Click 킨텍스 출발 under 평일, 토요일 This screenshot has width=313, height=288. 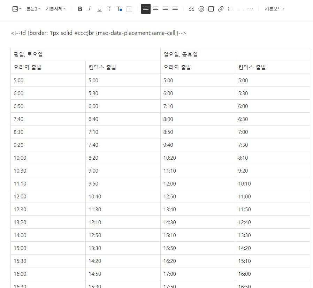click(123, 67)
